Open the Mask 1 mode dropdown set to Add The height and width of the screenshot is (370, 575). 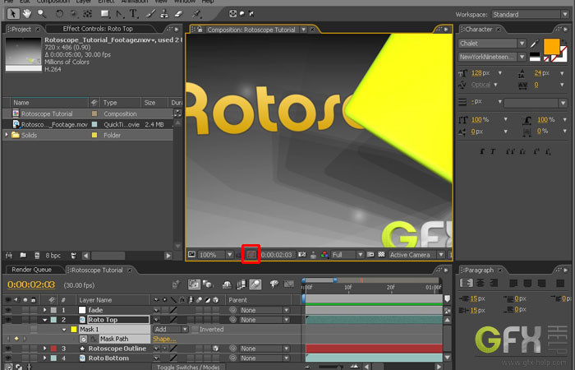tap(170, 329)
